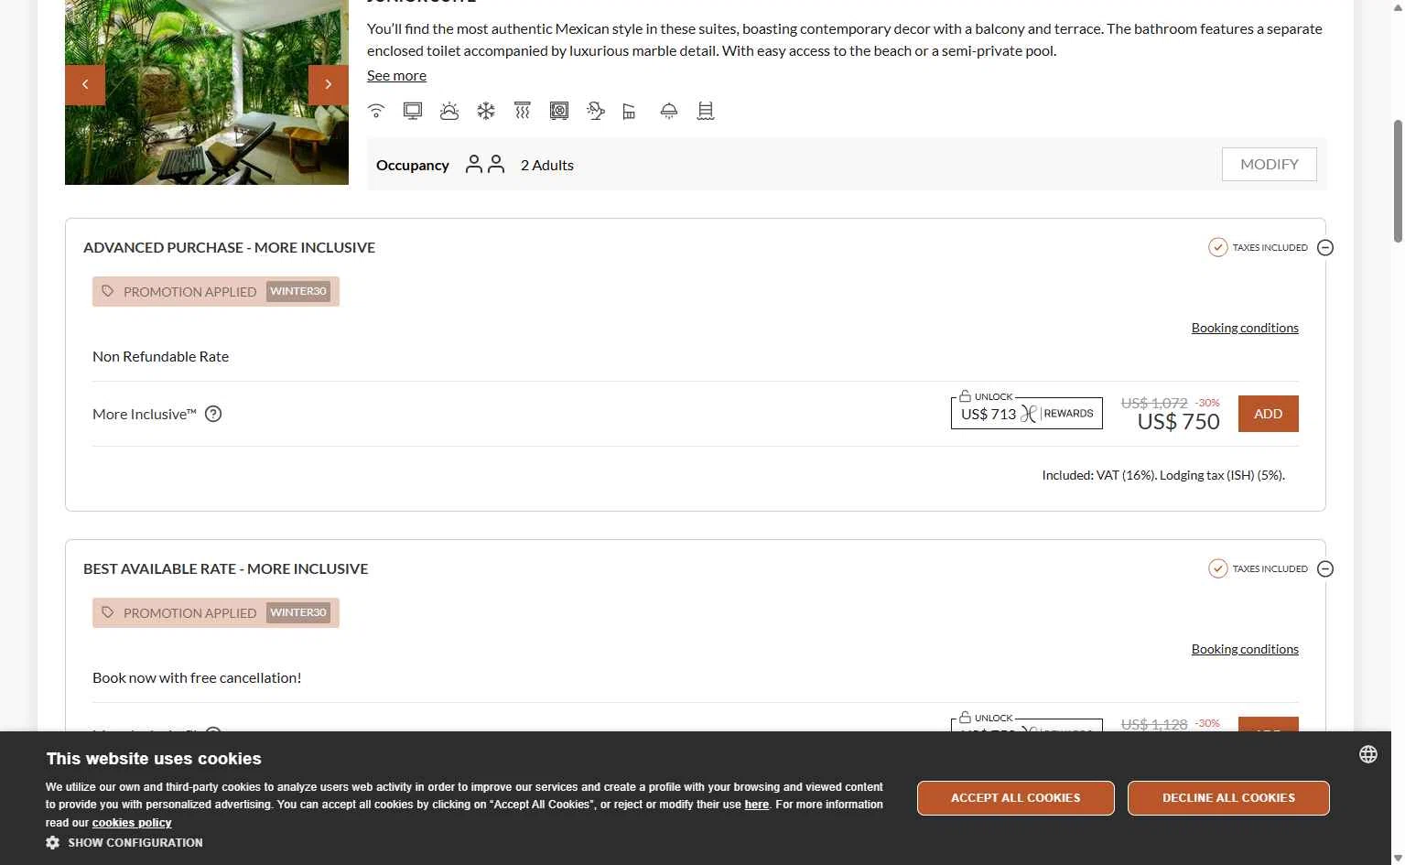This screenshot has width=1405, height=865.
Task: Click the pool ladder amenity icon
Action: (x=706, y=111)
